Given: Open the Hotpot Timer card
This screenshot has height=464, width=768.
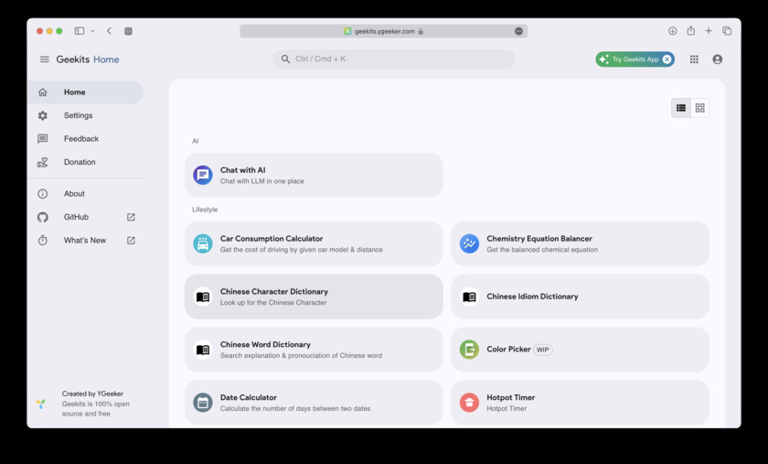Looking at the screenshot, I should point(581,403).
